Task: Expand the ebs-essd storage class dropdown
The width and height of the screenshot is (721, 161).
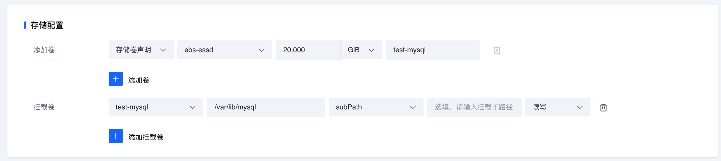Action: point(225,50)
